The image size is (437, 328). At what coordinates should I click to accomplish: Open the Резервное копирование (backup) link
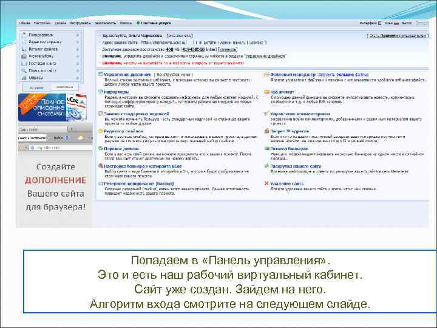click(139, 184)
